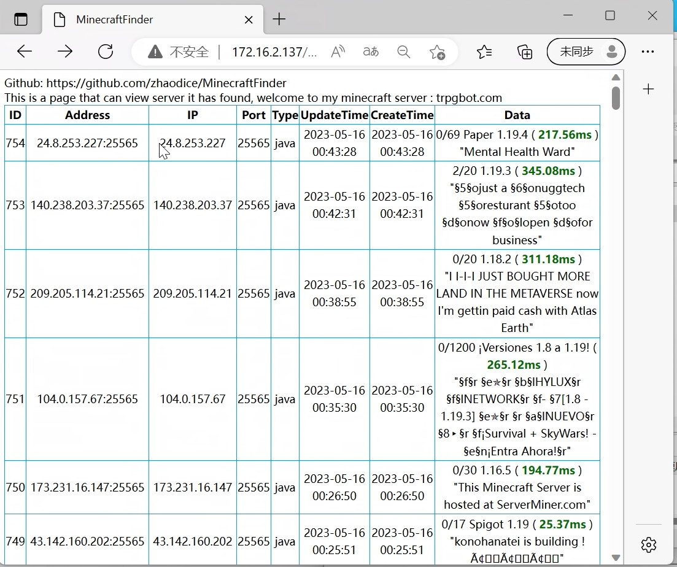Click the 217.56ms latency value
Screen dimensions: 677x567
tap(565, 134)
